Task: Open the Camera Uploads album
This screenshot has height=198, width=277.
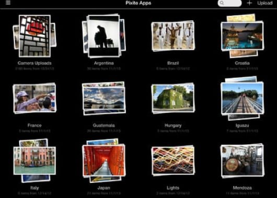Action: pyautogui.click(x=34, y=36)
